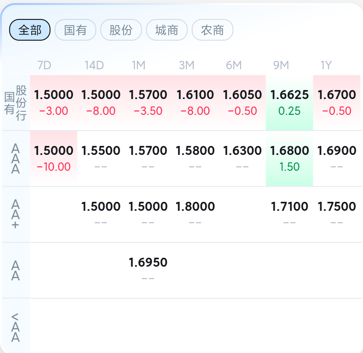The height and width of the screenshot is (353, 363).
Task: Open the 国有股份行 9M cell 1.6625
Action: (x=289, y=102)
